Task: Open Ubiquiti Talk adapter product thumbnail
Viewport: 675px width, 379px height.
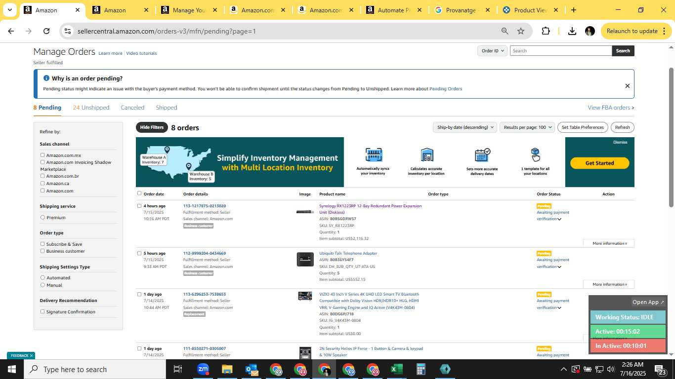Action: pos(305,259)
